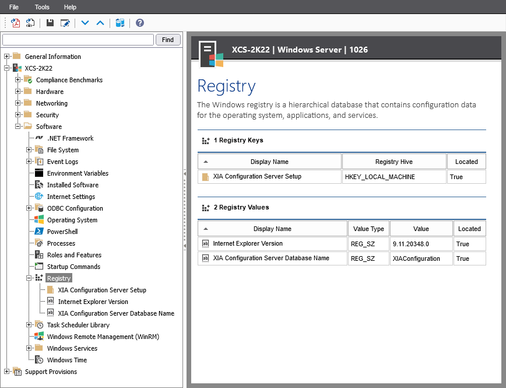Screen dimensions: 506x388
Task: Click the HKEY_LOCAL_MACHINE cell
Action: [394, 177]
